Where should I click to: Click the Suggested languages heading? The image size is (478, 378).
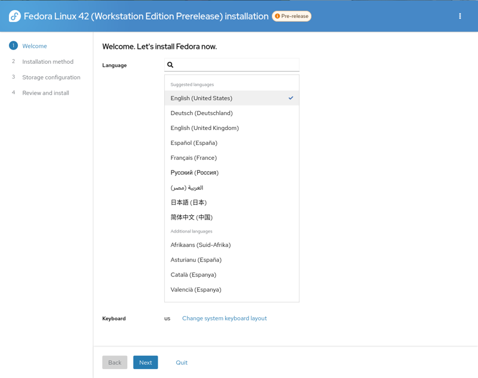pos(192,84)
